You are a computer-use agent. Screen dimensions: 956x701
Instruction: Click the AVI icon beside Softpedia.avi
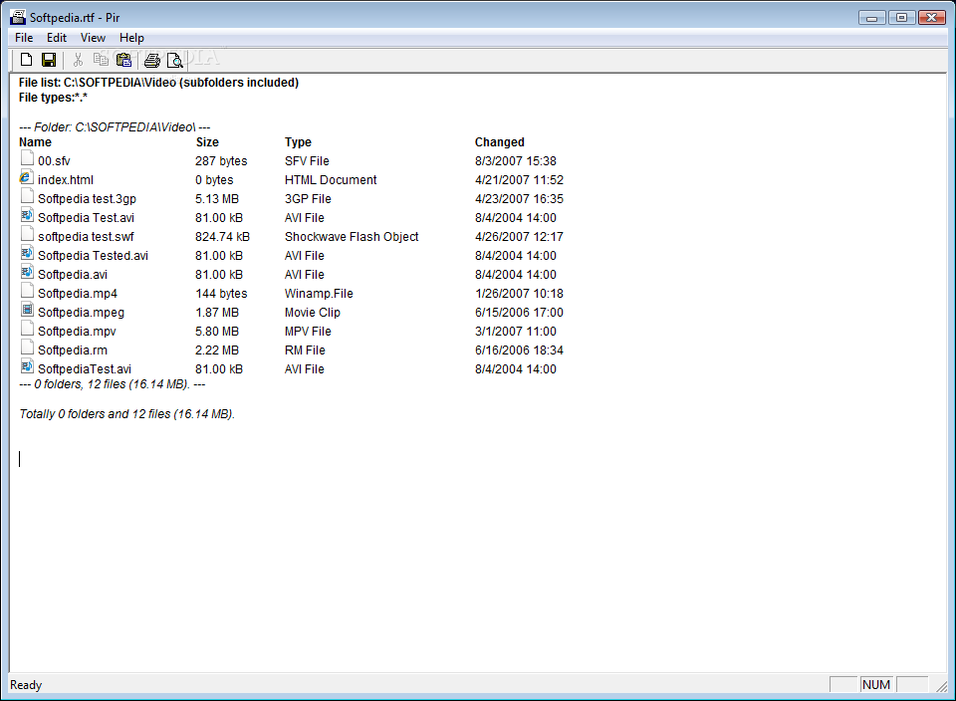(27, 273)
